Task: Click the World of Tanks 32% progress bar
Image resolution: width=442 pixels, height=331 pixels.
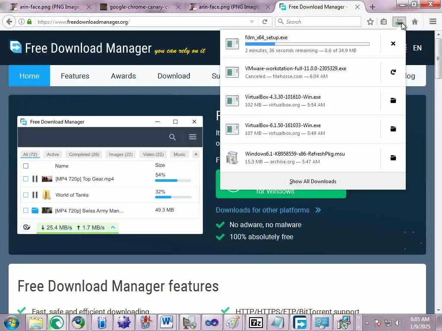Action: [173, 197]
